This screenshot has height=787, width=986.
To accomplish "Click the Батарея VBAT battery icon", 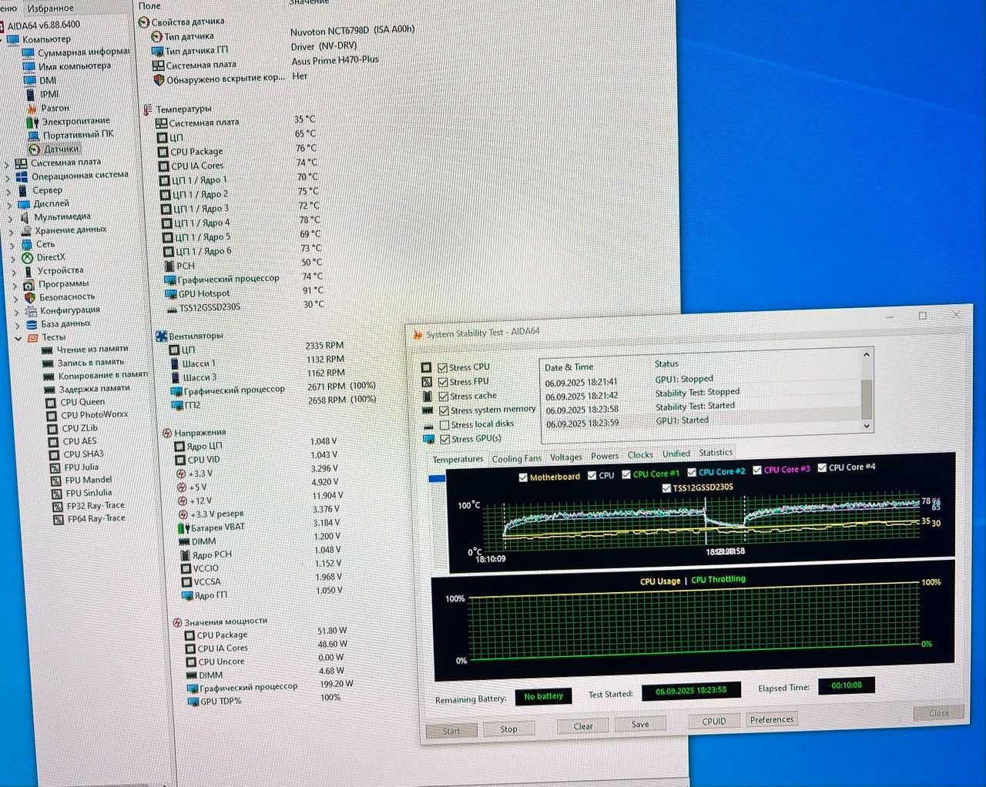I will tap(184, 528).
